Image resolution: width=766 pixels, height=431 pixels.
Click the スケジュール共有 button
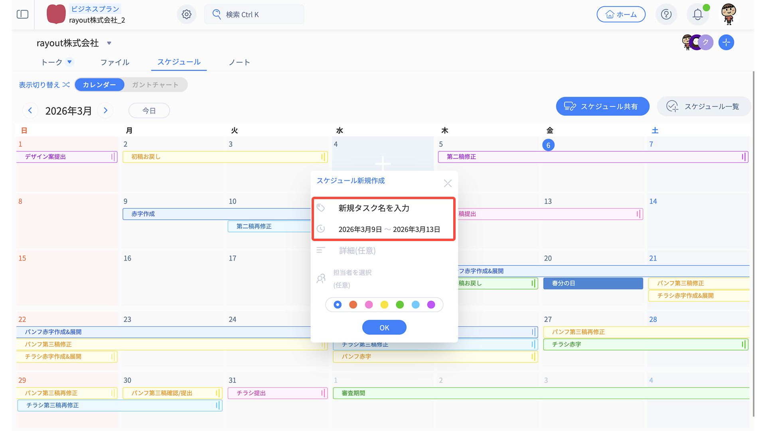point(602,107)
